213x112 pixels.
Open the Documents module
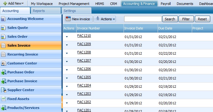185,4
